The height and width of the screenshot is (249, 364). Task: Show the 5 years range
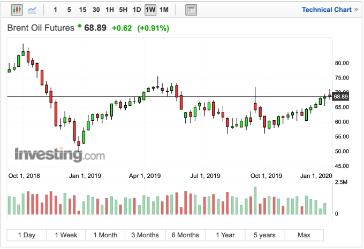point(264,235)
